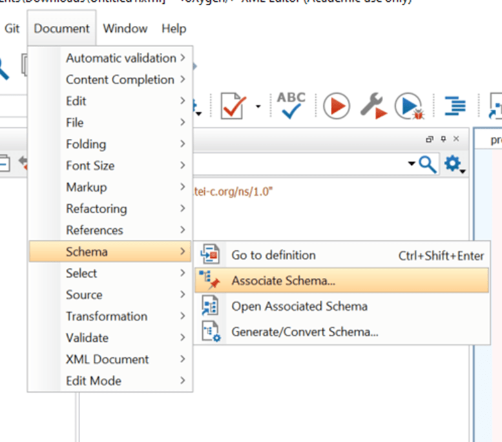Click the search magnifier icon in panel
Image resolution: width=502 pixels, height=442 pixels.
(428, 164)
